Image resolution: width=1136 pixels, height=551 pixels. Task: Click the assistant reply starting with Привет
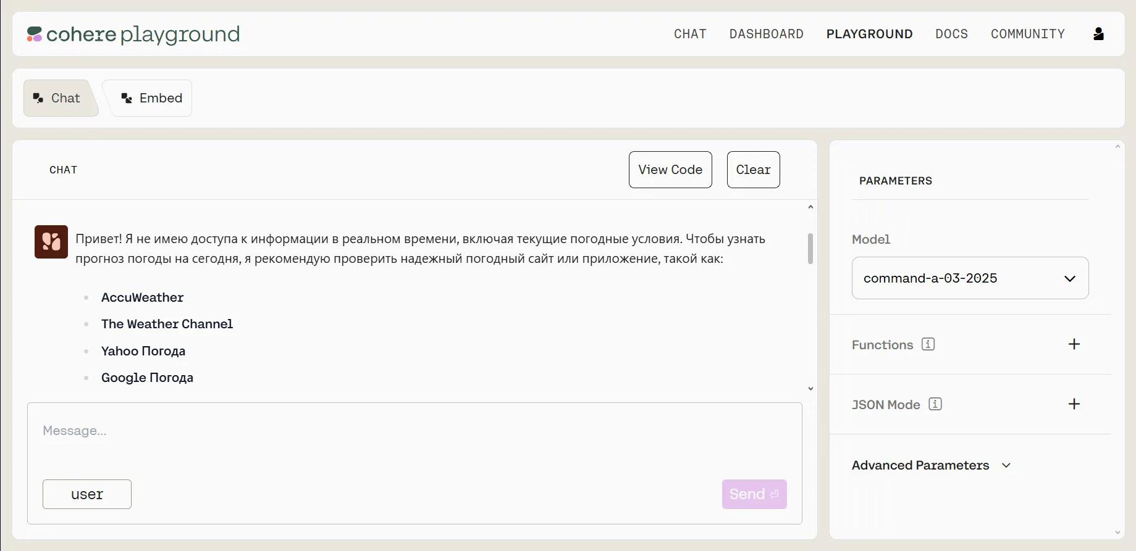[x=420, y=249]
